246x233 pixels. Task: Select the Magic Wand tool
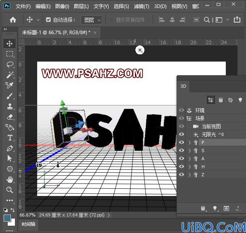tap(10, 75)
